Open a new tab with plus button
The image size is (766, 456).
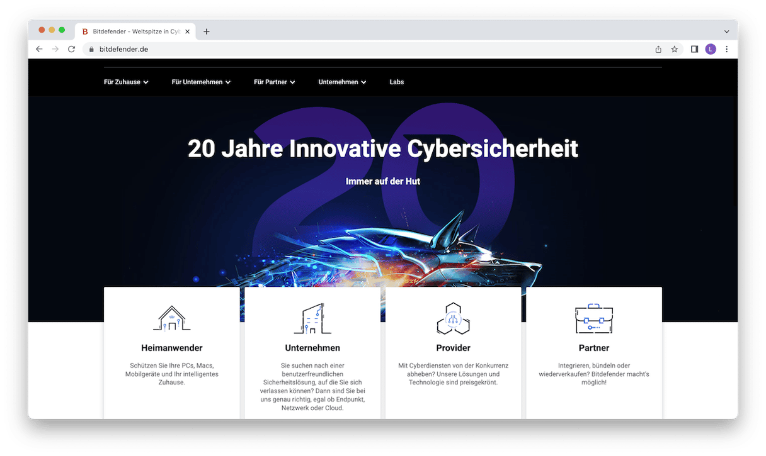(207, 31)
